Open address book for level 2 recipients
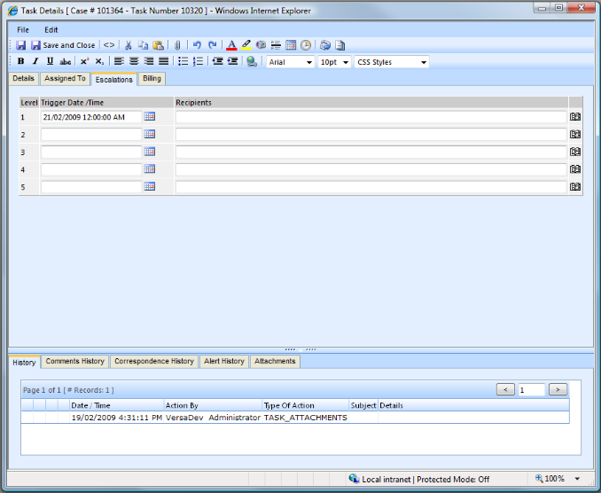The image size is (601, 493). pos(575,134)
